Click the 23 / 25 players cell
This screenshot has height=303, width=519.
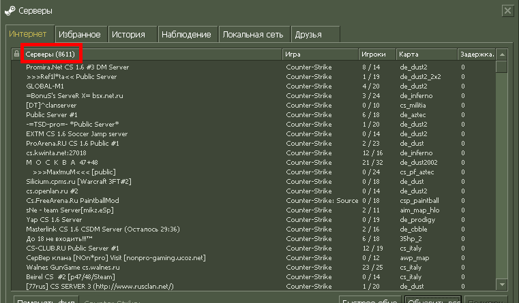(372, 268)
